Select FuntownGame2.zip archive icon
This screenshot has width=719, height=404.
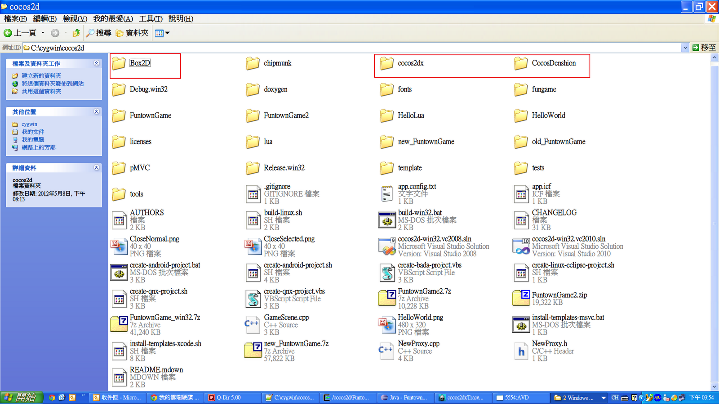521,299
